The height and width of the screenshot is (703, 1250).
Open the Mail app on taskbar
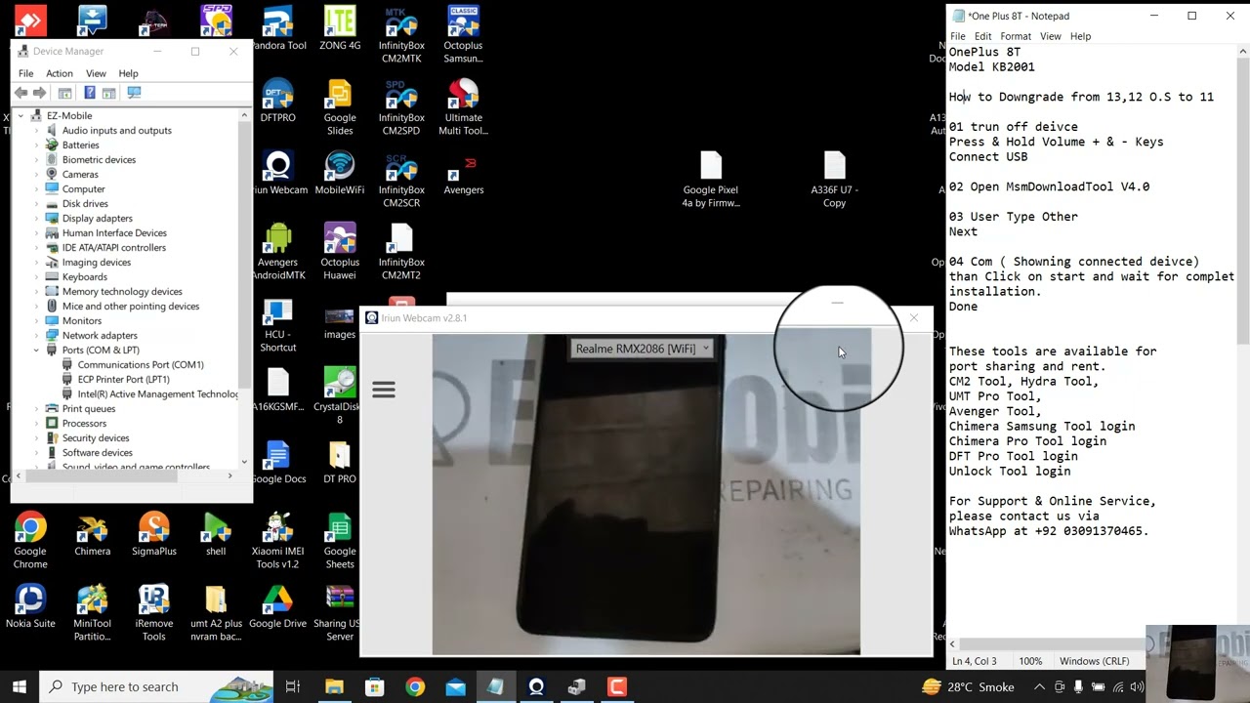click(x=455, y=686)
